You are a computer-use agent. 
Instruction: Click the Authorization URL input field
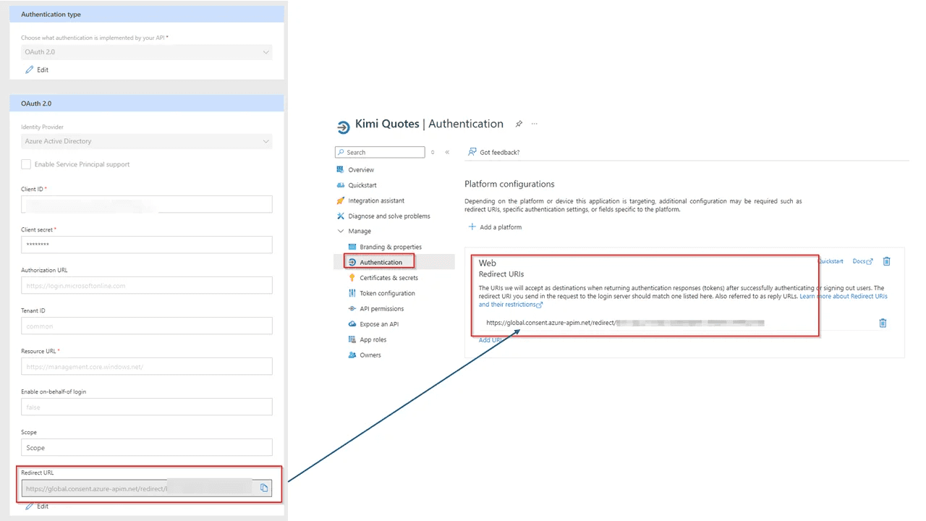[x=147, y=285]
